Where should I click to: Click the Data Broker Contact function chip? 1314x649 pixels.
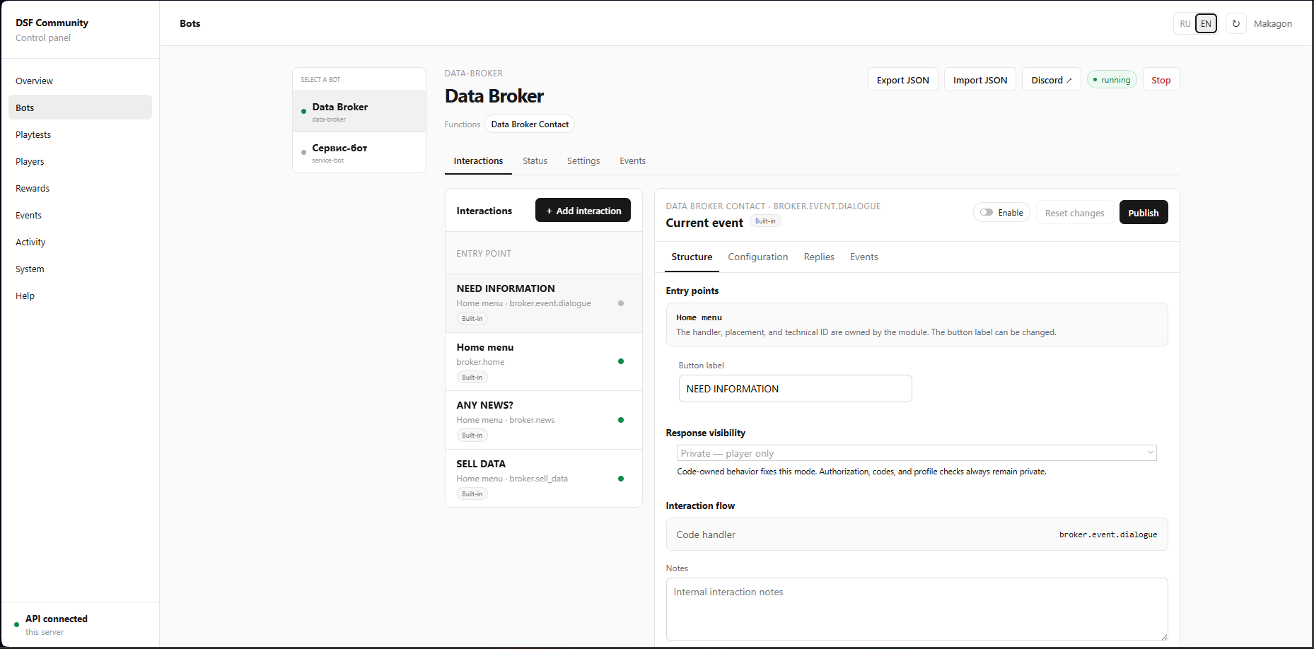pos(530,124)
